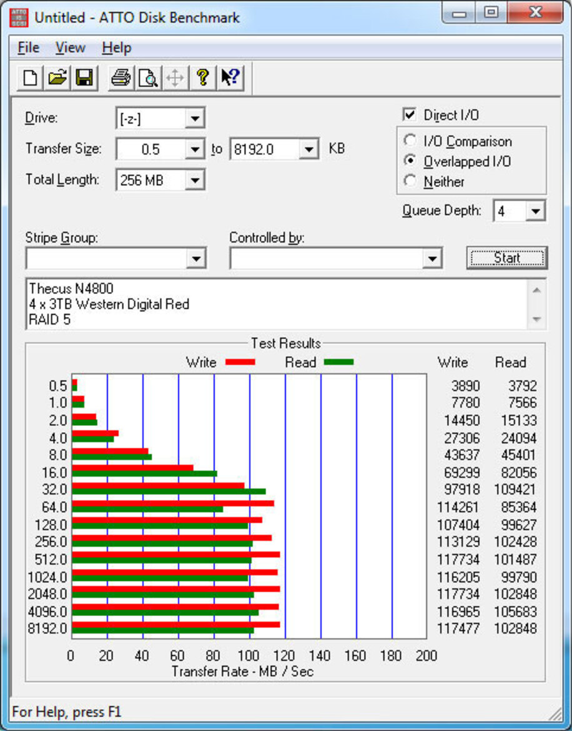Click the write value 27306
The width and height of the screenshot is (572, 731).
click(x=461, y=438)
